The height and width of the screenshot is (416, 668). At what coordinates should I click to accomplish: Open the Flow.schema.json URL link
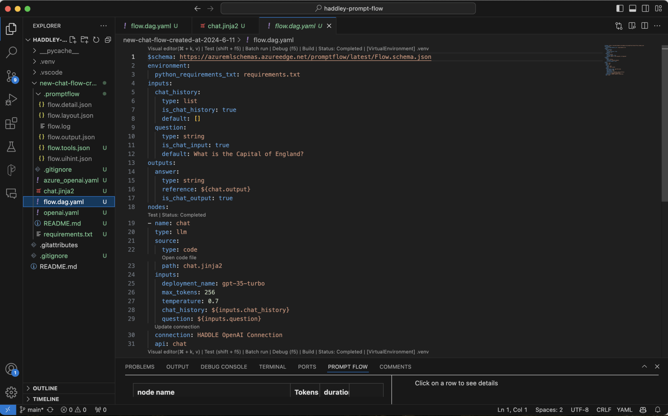pyautogui.click(x=305, y=57)
